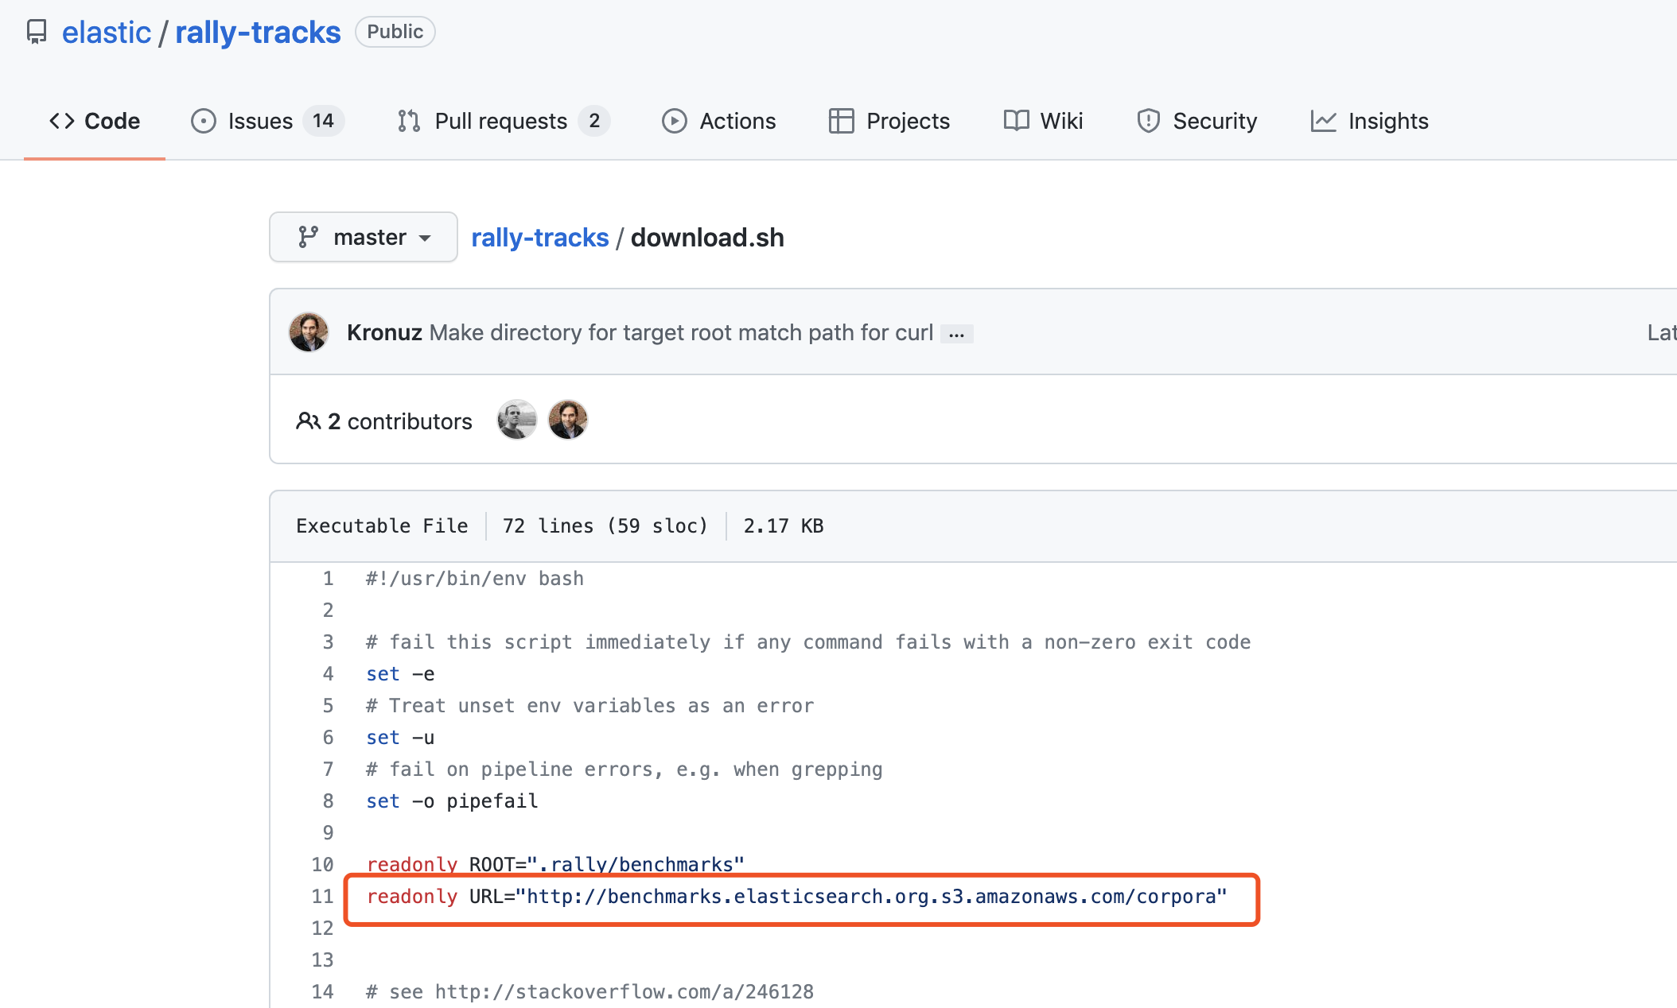The image size is (1677, 1008).
Task: Click the Actions play icon
Action: 674,121
